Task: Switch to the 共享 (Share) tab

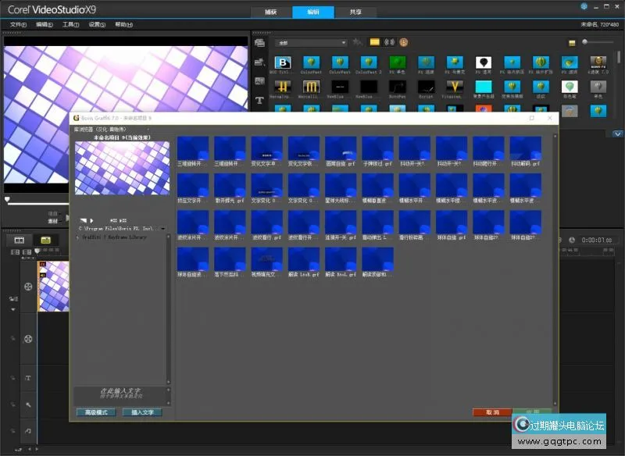Action: [355, 12]
